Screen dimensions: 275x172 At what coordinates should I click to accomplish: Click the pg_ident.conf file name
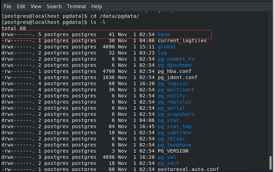(x=177, y=78)
